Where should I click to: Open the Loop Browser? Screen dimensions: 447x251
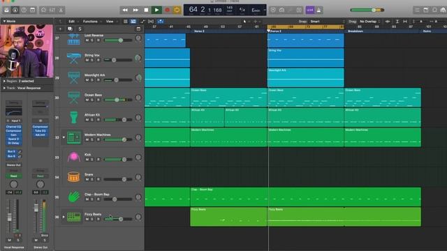[x=434, y=10]
